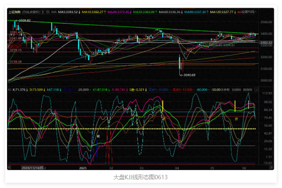The image size is (282, 188).
Task: Click the D:73.509 indicator value
Action: (x=36, y=90)
